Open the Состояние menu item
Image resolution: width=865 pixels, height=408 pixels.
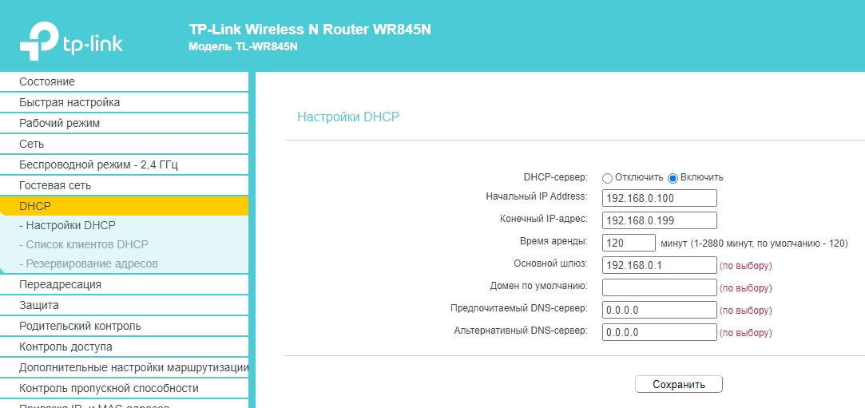click(47, 81)
